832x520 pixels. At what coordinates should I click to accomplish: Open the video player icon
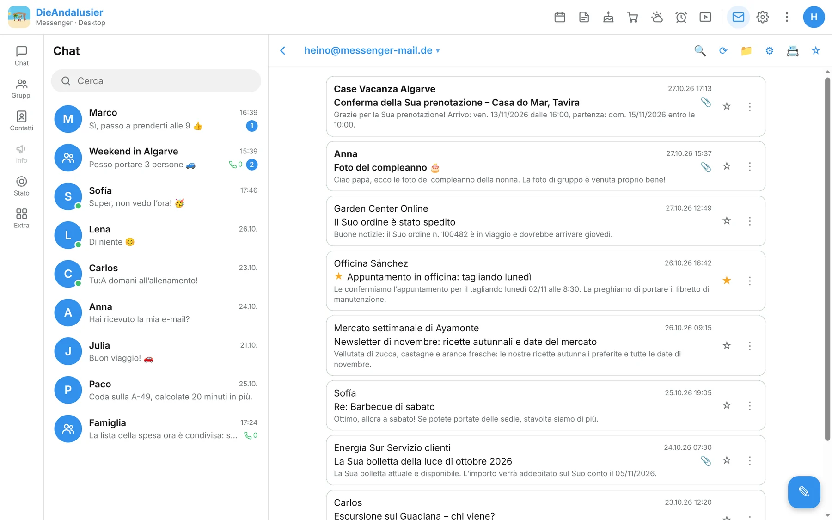(x=705, y=17)
